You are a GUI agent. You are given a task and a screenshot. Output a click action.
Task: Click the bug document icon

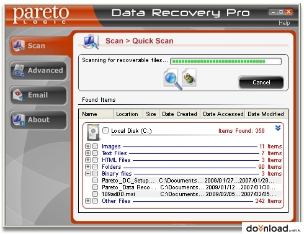189,78
